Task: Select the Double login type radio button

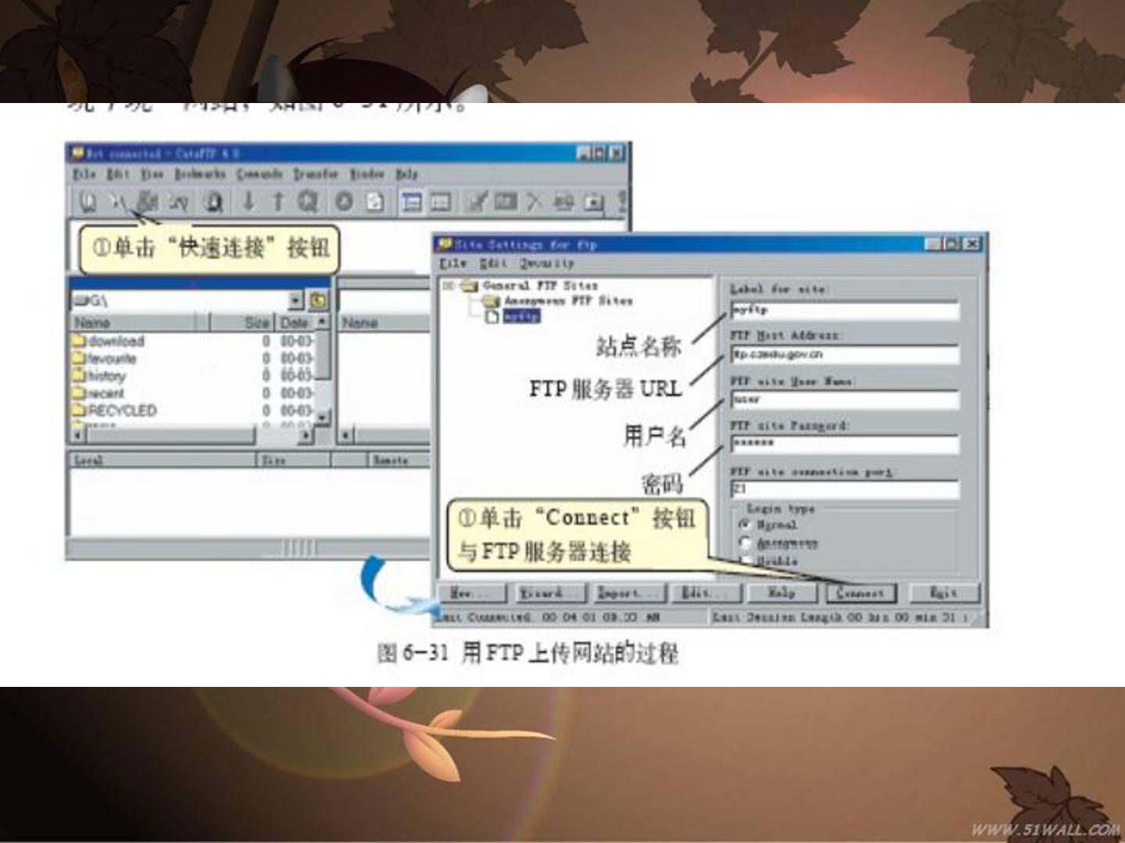Action: 745,560
